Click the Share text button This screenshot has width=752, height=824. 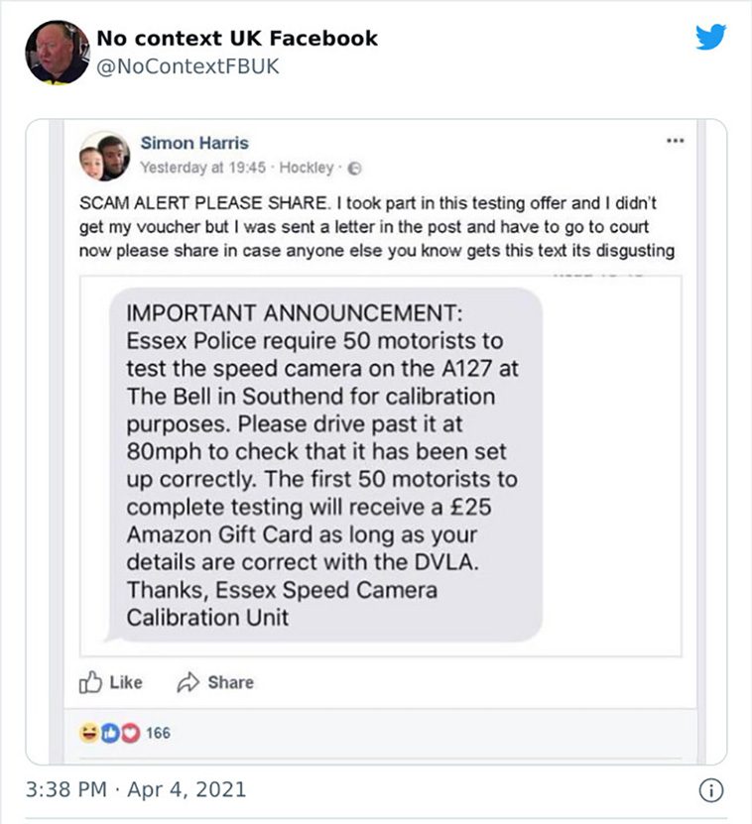click(230, 682)
